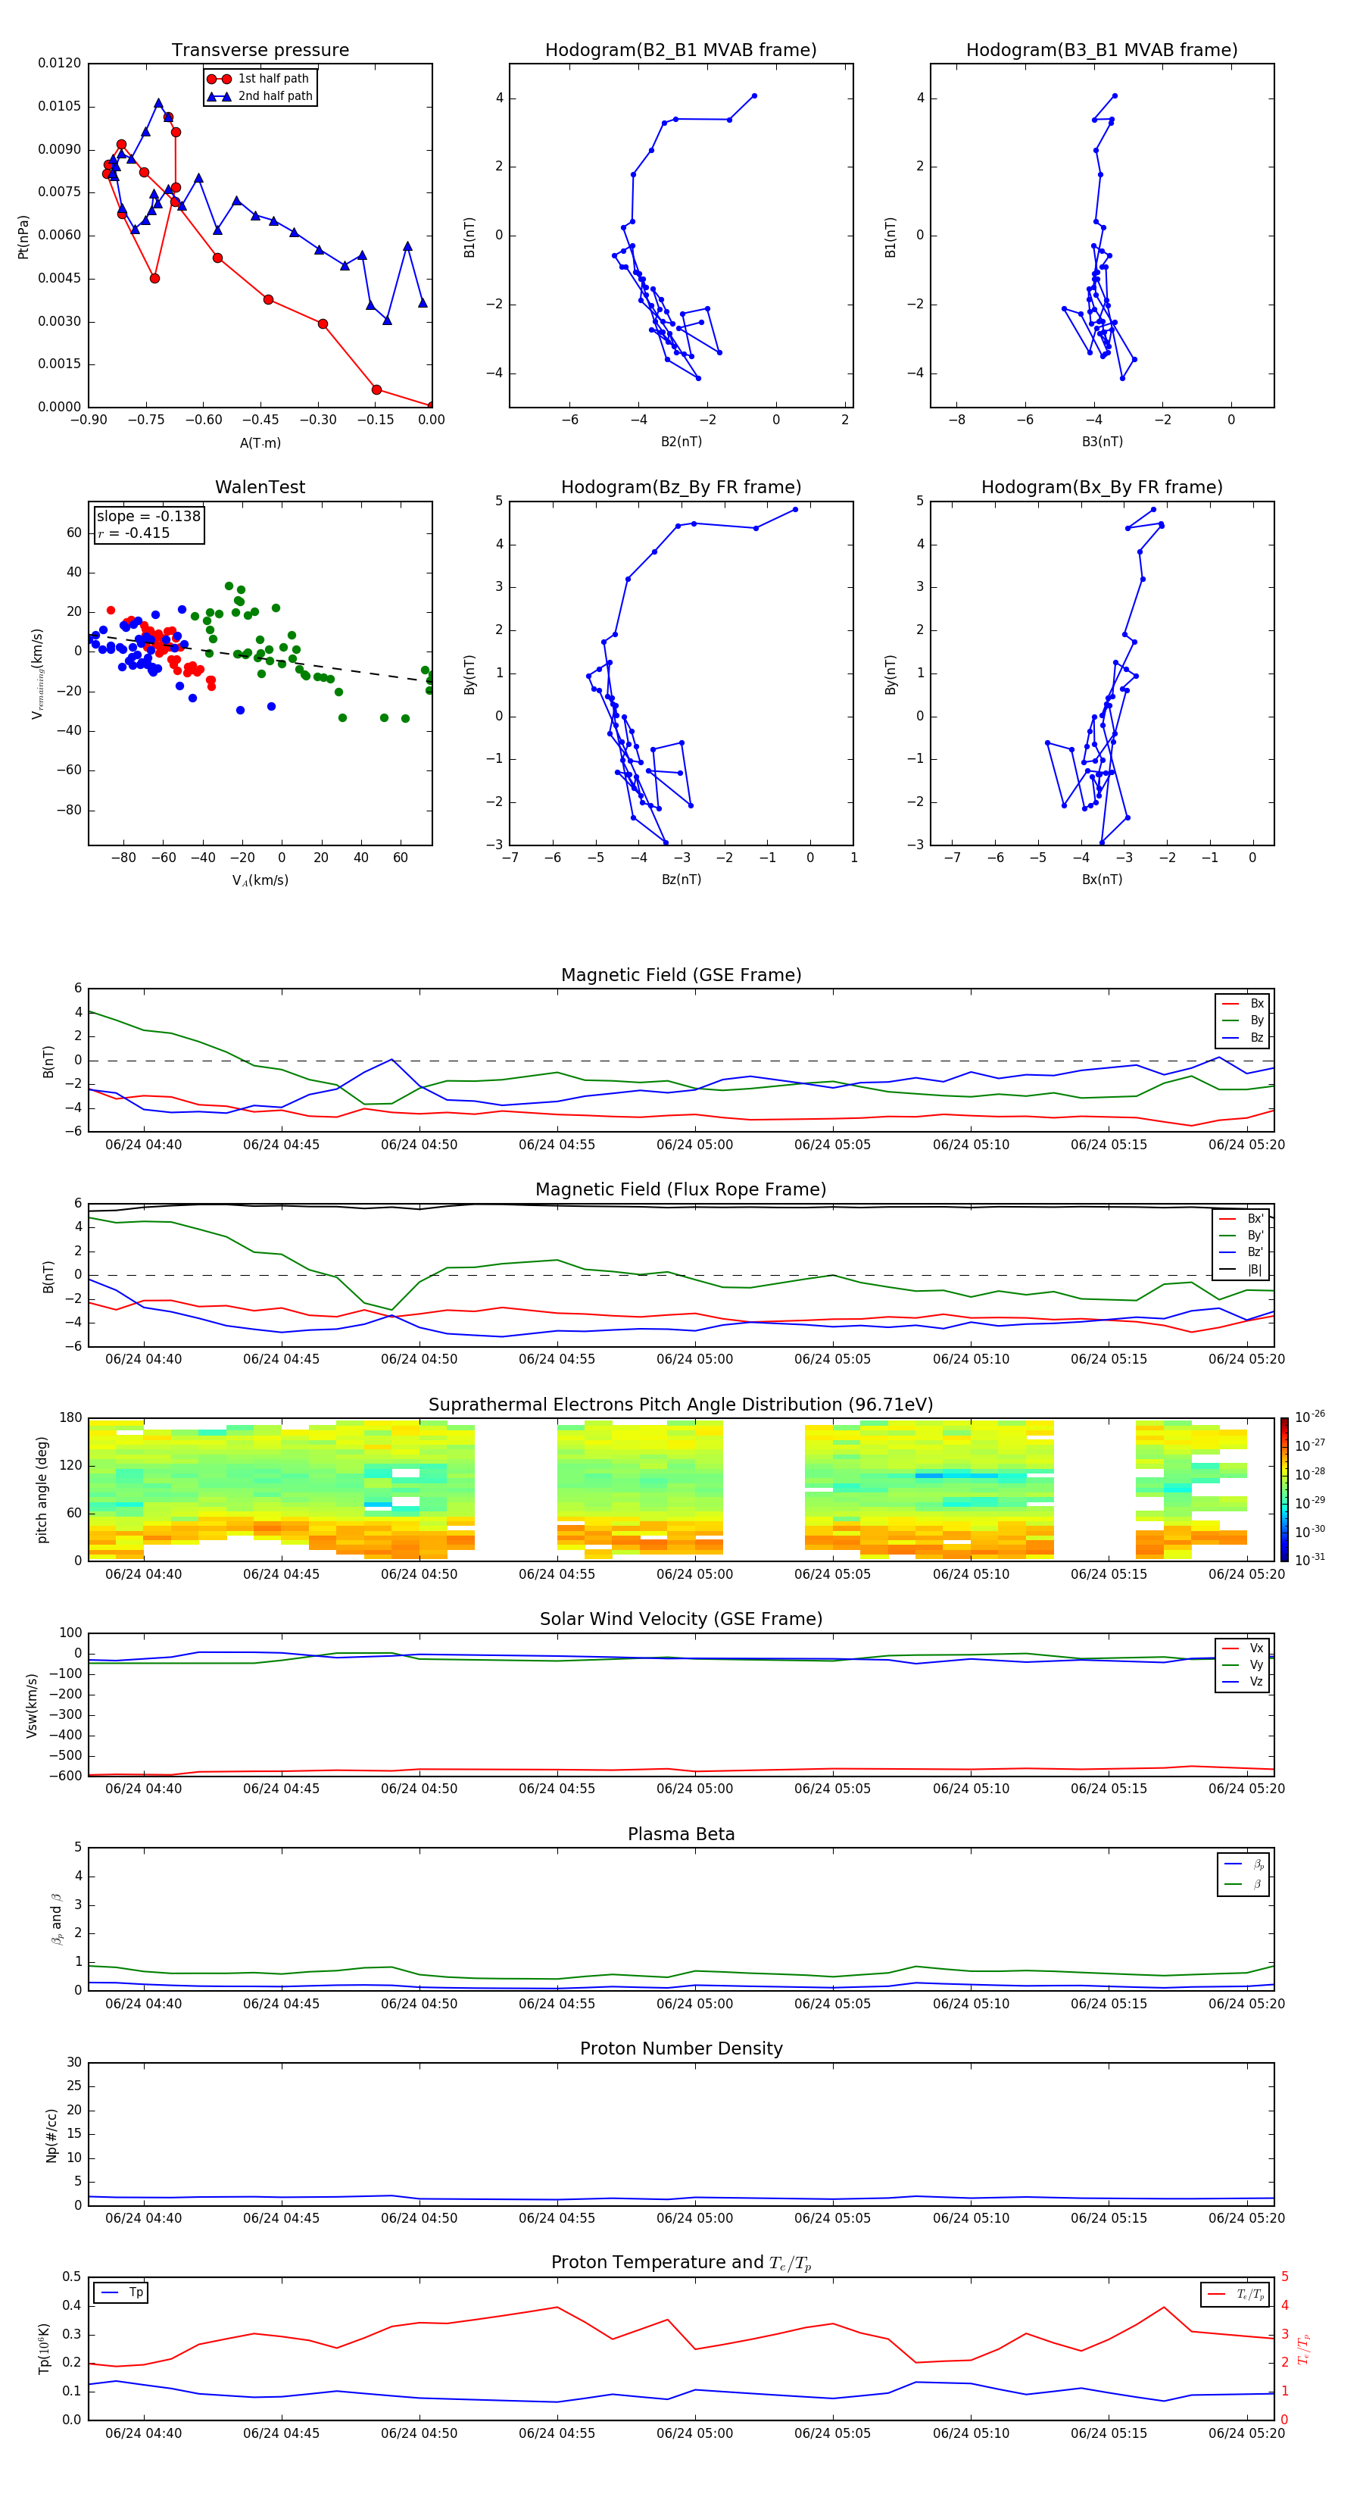1363x2500 pixels.
Task: Click the 'Plasma Beta' panel title
Action: (681, 1835)
